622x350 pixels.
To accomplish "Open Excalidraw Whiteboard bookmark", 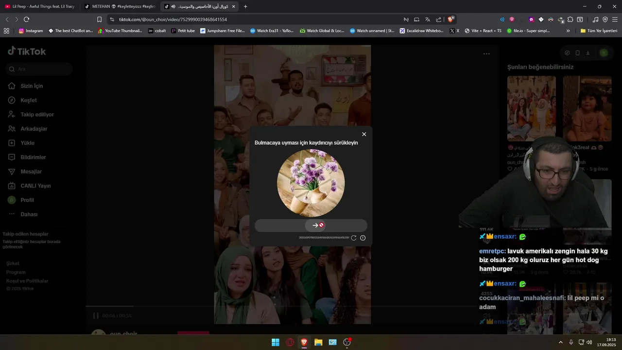I will (422, 31).
